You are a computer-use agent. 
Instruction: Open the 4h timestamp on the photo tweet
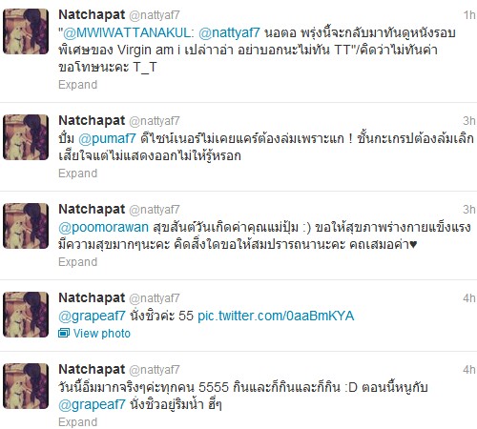click(x=469, y=298)
